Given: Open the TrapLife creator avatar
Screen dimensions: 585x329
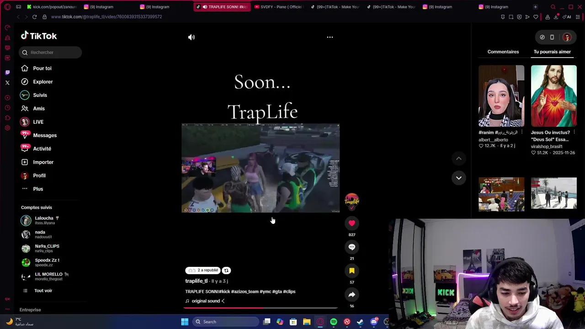Looking at the screenshot, I should tap(352, 201).
